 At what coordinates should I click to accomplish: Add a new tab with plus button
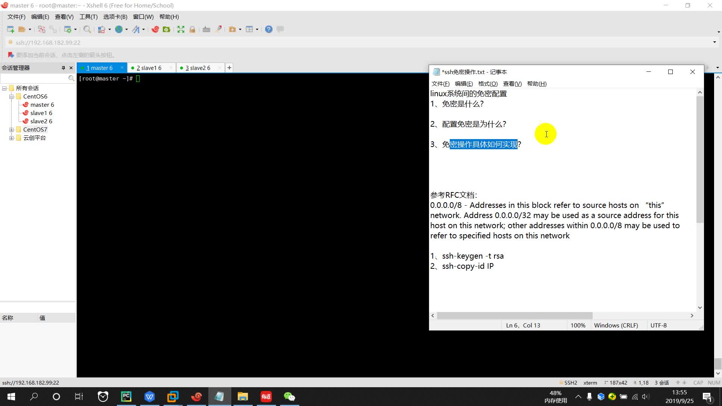coord(229,68)
